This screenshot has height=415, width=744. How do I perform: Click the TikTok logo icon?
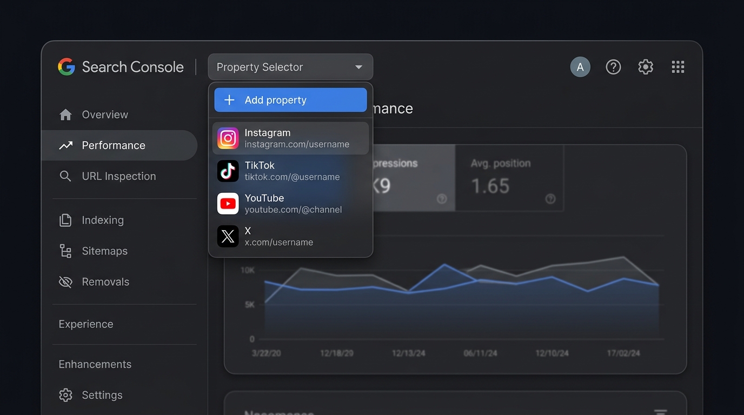click(228, 171)
